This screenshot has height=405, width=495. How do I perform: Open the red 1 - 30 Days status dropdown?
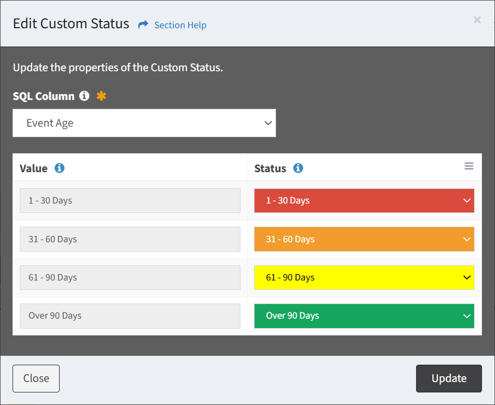pyautogui.click(x=364, y=200)
